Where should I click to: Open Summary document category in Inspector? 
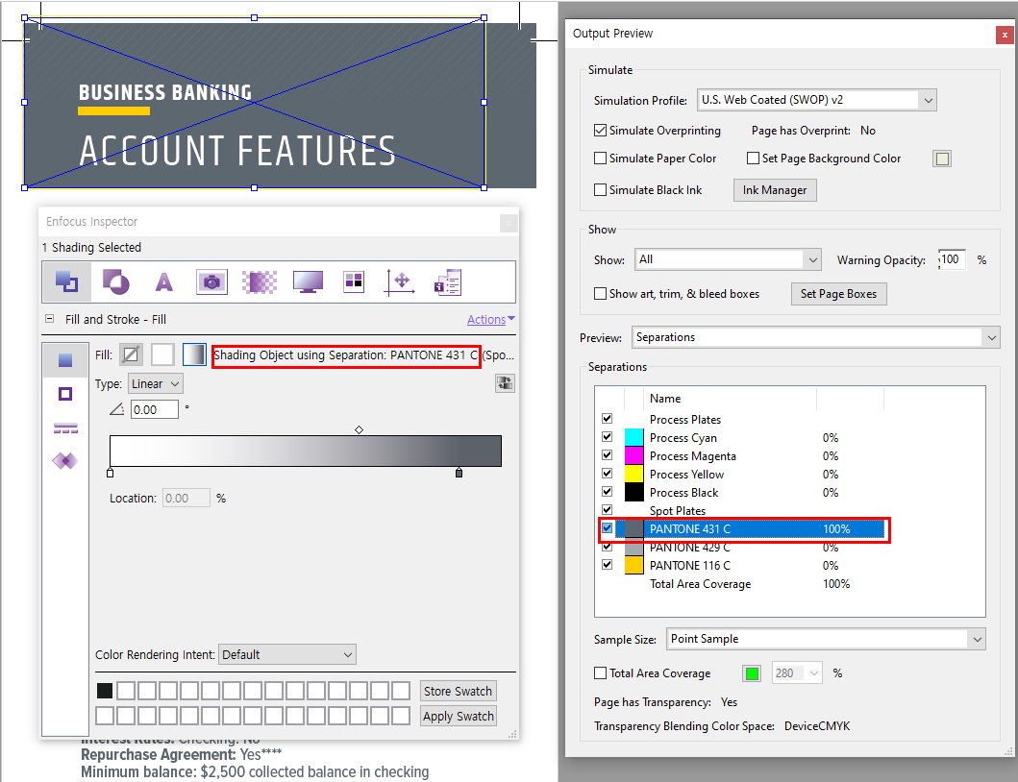[448, 282]
